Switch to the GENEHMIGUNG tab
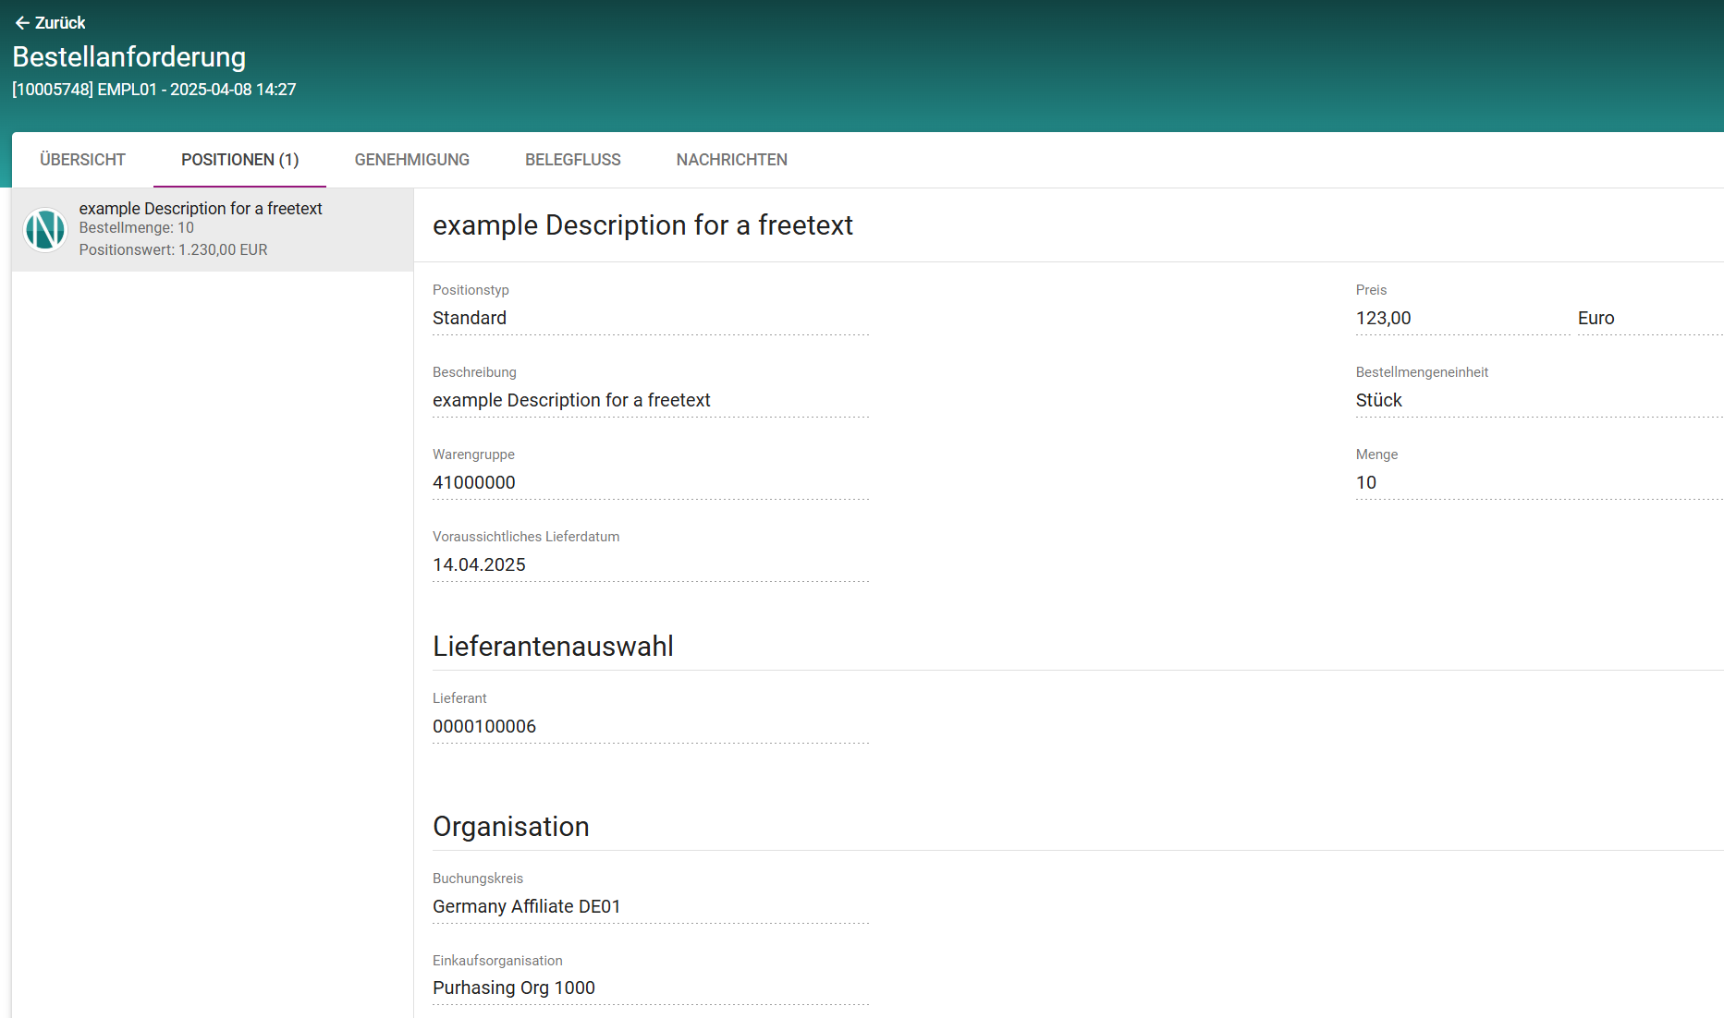 (x=411, y=160)
